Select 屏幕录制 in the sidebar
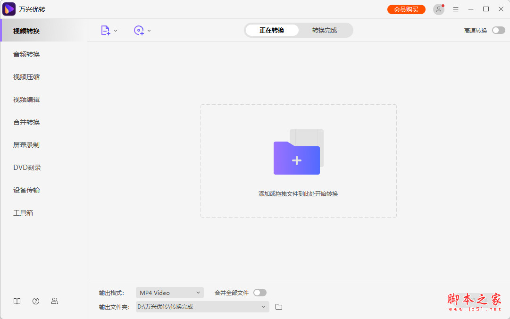 tap(26, 145)
